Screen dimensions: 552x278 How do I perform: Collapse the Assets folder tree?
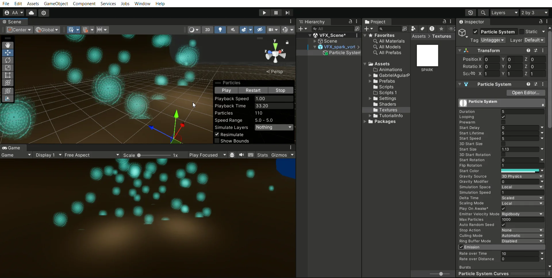[365, 64]
